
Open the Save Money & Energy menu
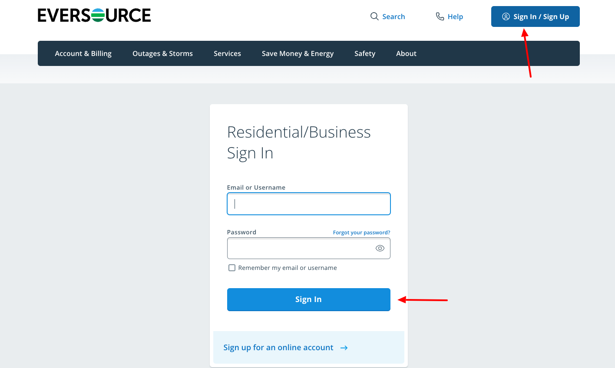298,53
